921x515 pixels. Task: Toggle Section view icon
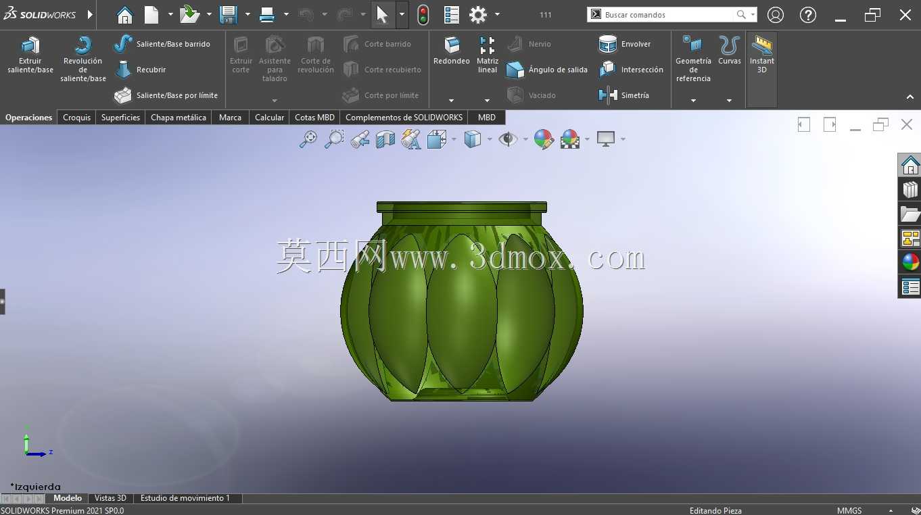click(385, 139)
